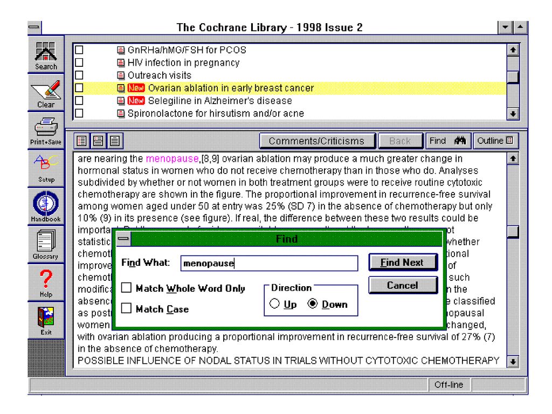Open Find dialog control menu box
The width and height of the screenshot is (552, 414).
(123, 239)
